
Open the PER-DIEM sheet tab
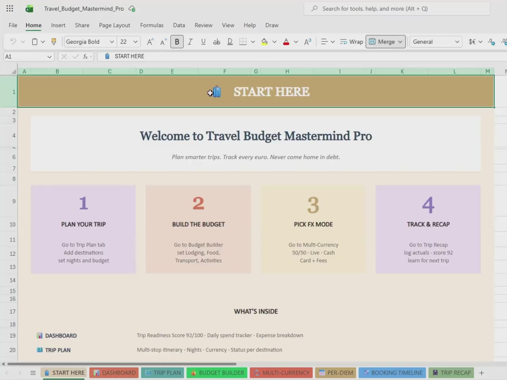pos(335,373)
